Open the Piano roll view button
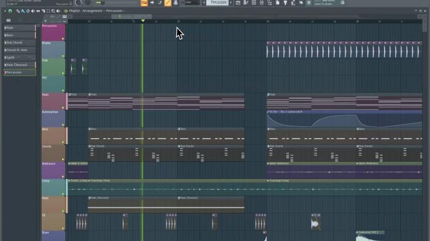The image size is (430, 241). 246,2
